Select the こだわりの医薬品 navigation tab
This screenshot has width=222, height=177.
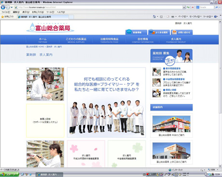point(76,40)
